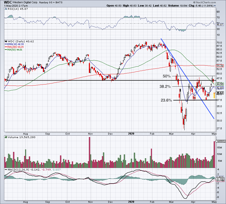Click the Nov label under the price chart
This screenshot has height=204, width=226.
(x=90, y=134)
